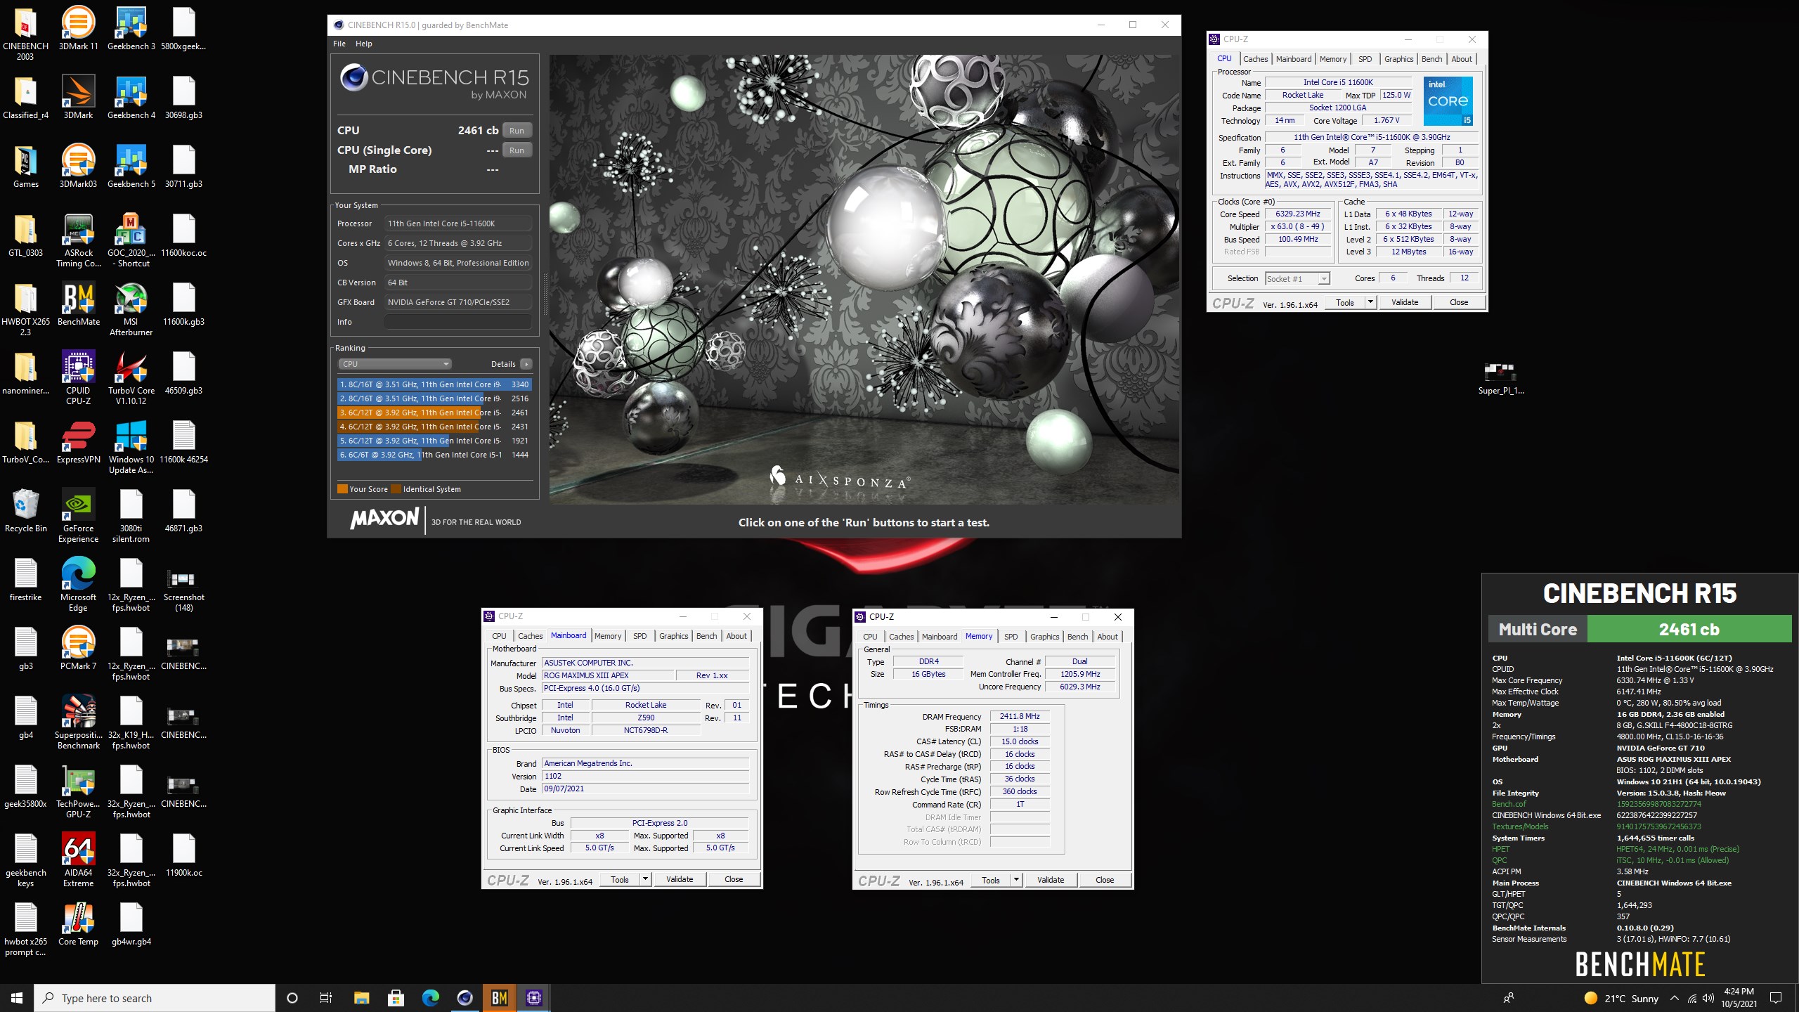Screen dimensions: 1799x1012
Task: Select the TurboV Core desktop icon
Action: (x=131, y=378)
